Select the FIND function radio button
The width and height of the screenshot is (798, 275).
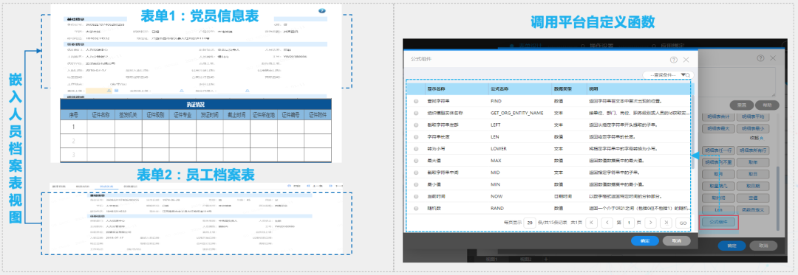click(416, 101)
